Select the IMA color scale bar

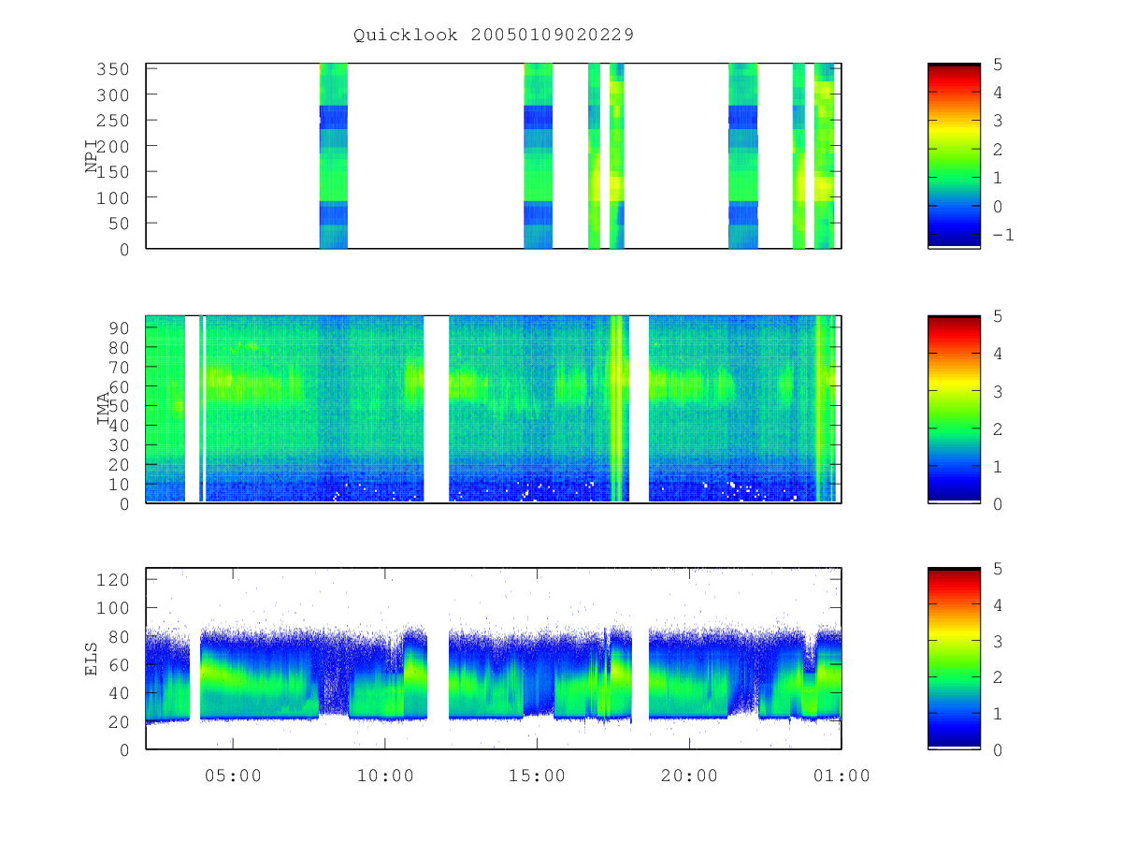(x=954, y=409)
